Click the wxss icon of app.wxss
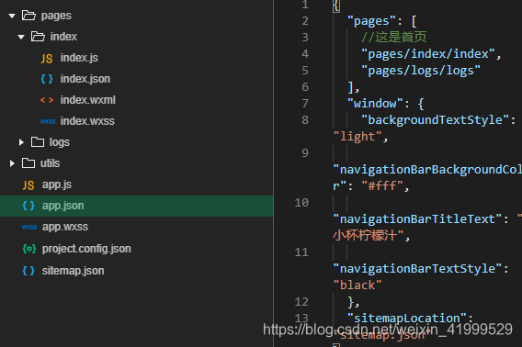This screenshot has height=347, width=522. (x=29, y=228)
